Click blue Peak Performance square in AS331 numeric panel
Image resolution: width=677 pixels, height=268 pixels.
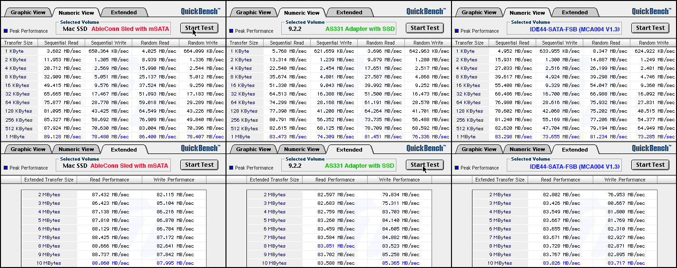pos(231,31)
